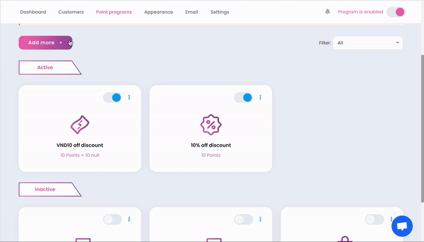424x242 pixels.
Task: Click the Add more button
Action: (x=46, y=43)
